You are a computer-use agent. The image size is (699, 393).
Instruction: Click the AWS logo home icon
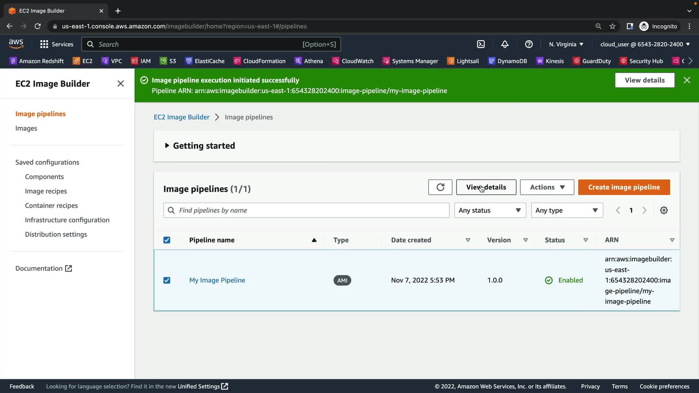[x=16, y=44]
